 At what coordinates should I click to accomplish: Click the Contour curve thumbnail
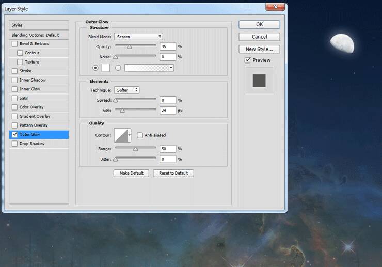click(x=121, y=135)
